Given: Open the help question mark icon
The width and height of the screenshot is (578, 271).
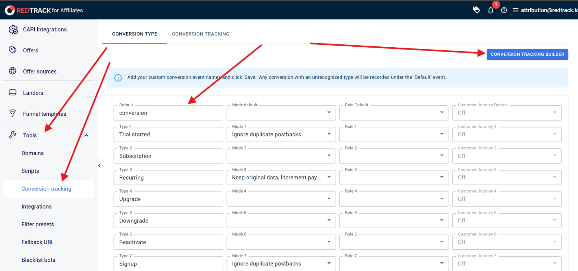Looking at the screenshot, I should point(504,10).
